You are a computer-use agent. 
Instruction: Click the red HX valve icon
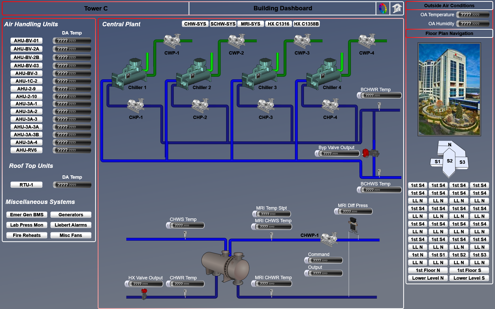(x=144, y=291)
